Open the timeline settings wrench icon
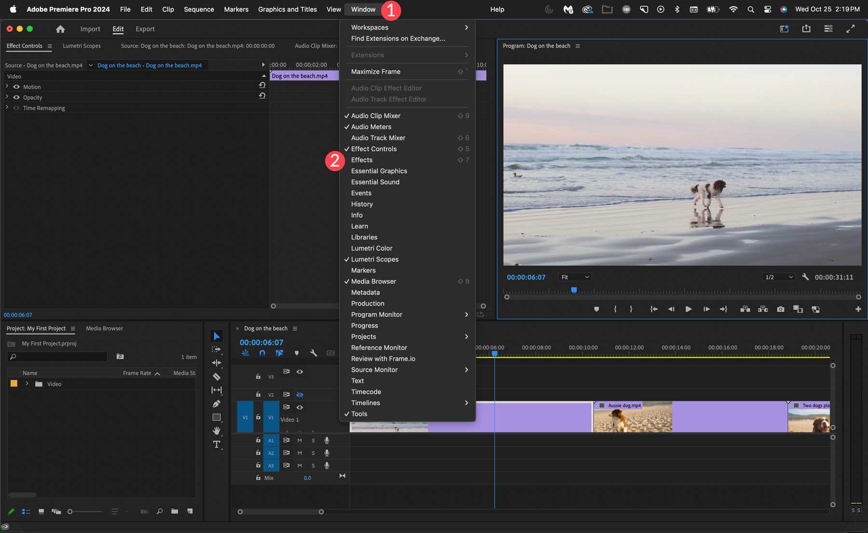This screenshot has height=533, width=868. tap(313, 353)
